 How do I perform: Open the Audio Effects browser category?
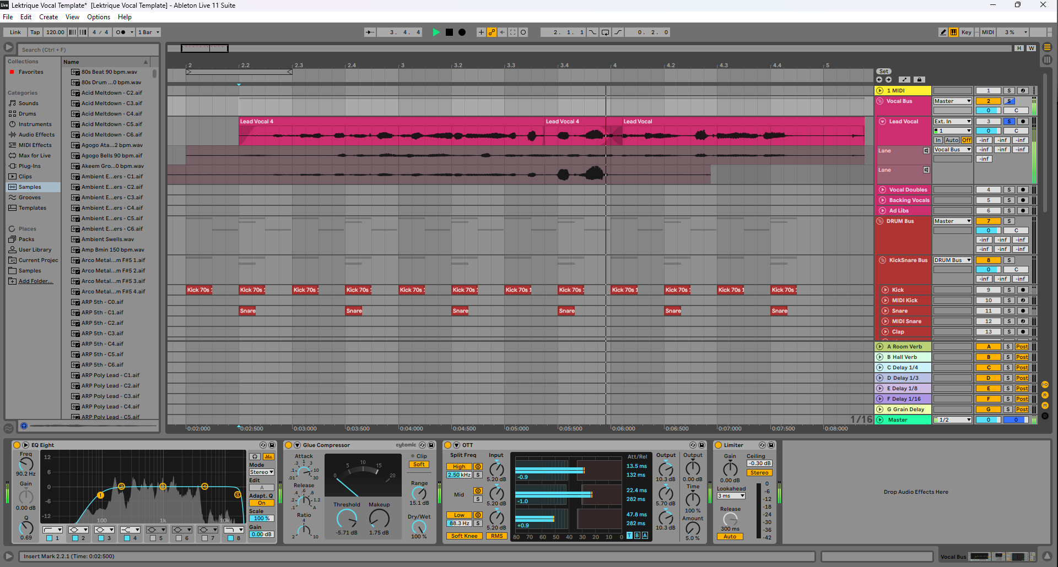pos(12,134)
